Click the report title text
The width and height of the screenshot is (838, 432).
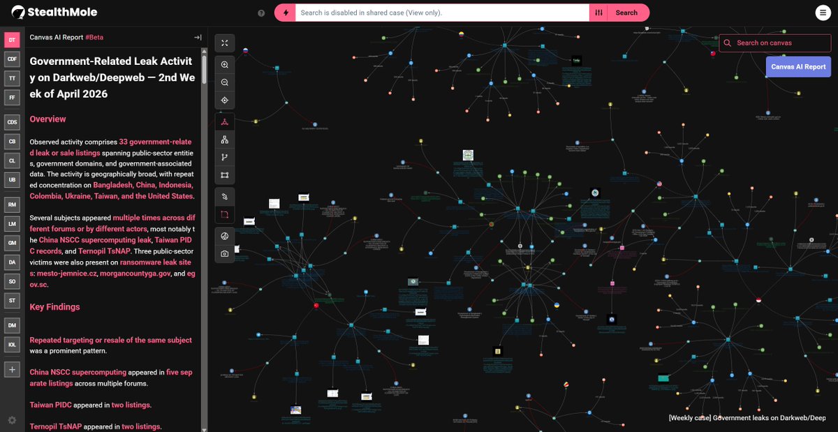[112, 77]
